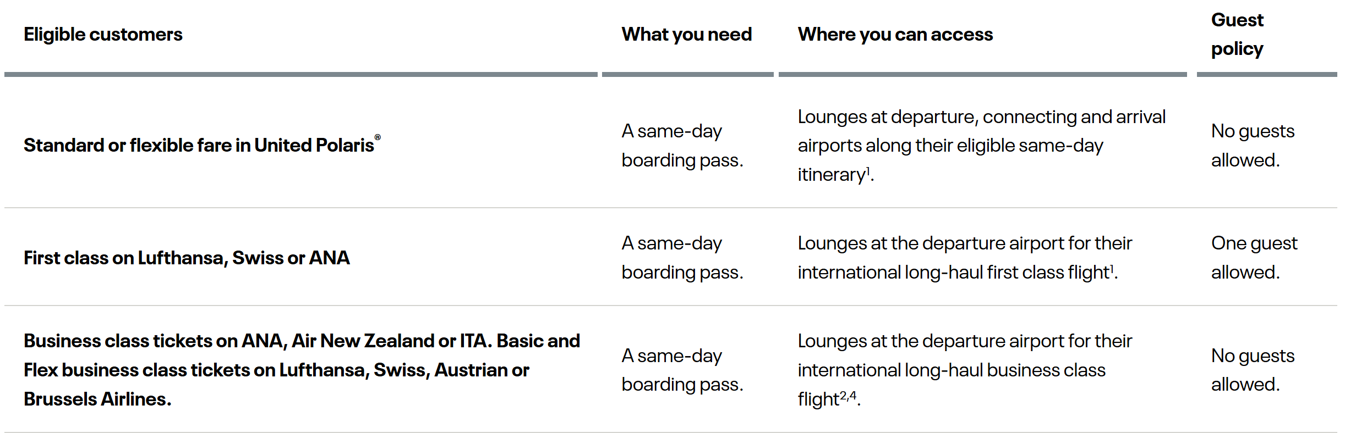Select "Standard or flexible fare in United Polaris"
1345x433 pixels.
coord(199,146)
